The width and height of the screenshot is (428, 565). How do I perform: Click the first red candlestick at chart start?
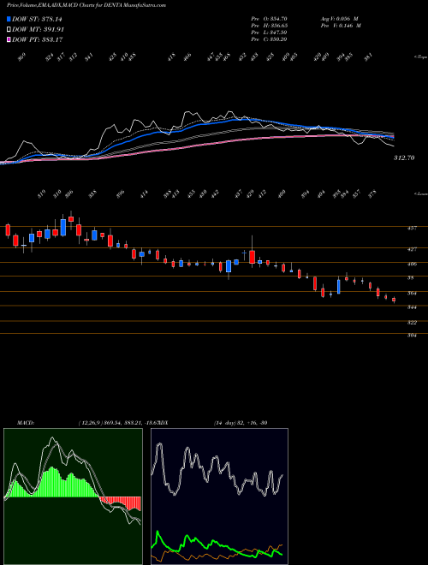(x=8, y=230)
